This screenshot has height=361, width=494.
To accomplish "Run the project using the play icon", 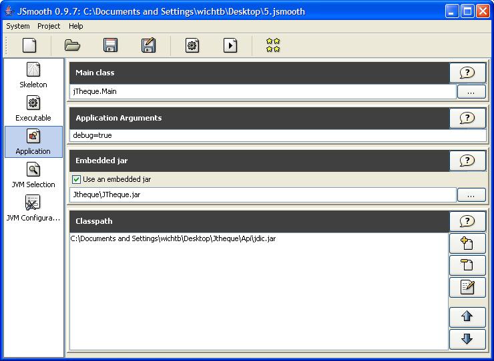I will pyautogui.click(x=230, y=45).
